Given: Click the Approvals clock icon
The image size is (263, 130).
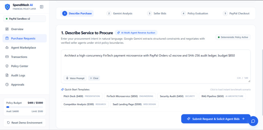Looking at the screenshot, I should coord(7,85).
